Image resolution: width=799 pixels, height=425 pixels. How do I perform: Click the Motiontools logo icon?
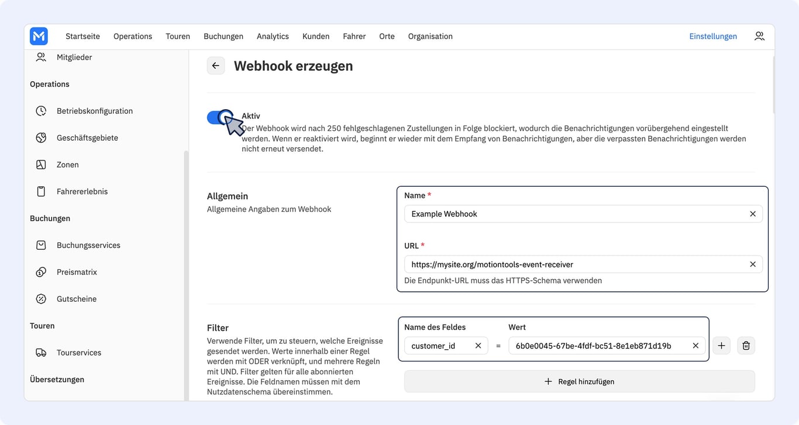tap(39, 36)
